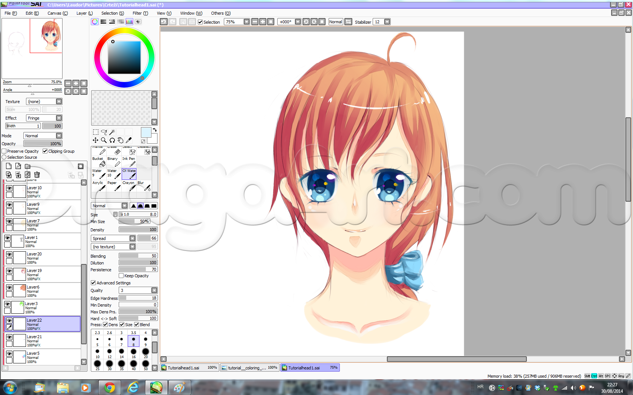633x395 pixels.
Task: Open the layer Mode dropdown set to Normal
Action: [59, 135]
